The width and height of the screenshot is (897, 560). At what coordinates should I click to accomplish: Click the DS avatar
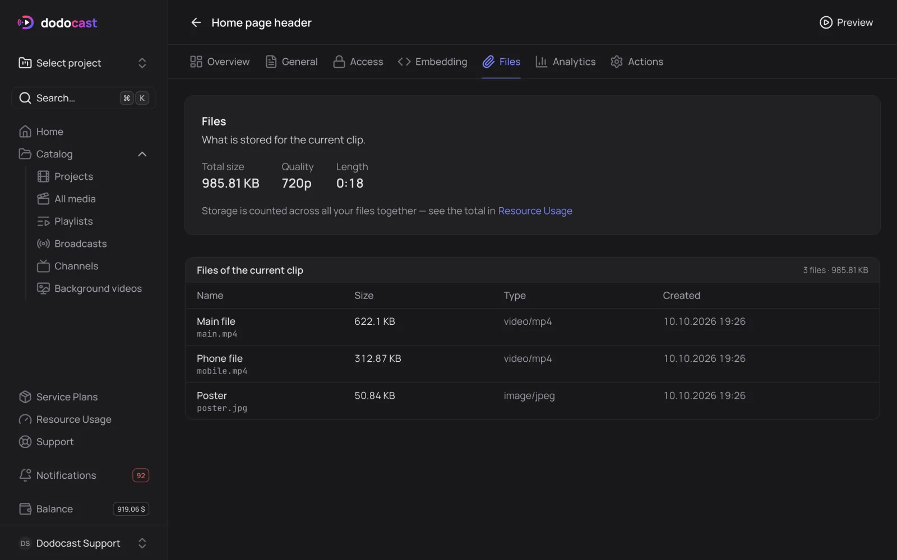tap(25, 543)
